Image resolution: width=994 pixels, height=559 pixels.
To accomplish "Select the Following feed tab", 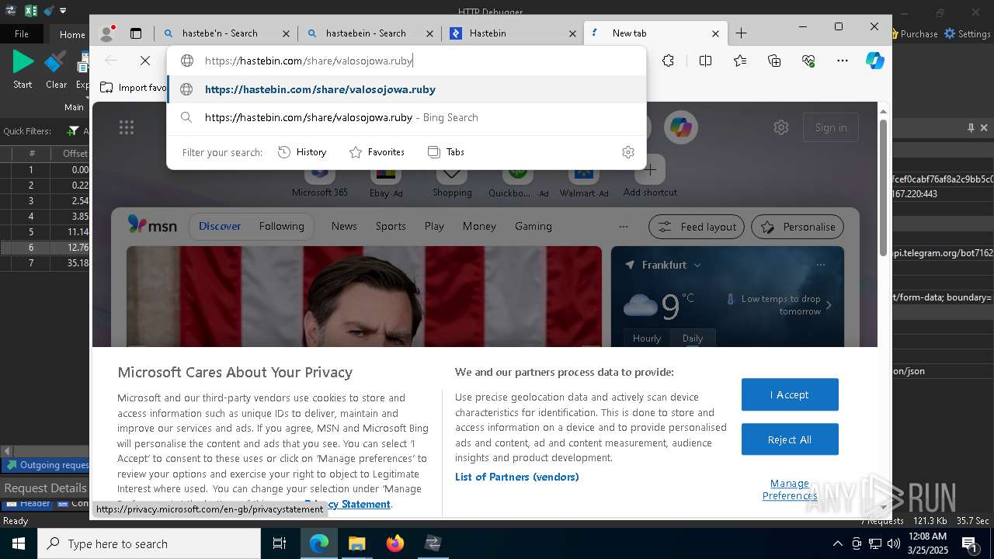I will (282, 226).
